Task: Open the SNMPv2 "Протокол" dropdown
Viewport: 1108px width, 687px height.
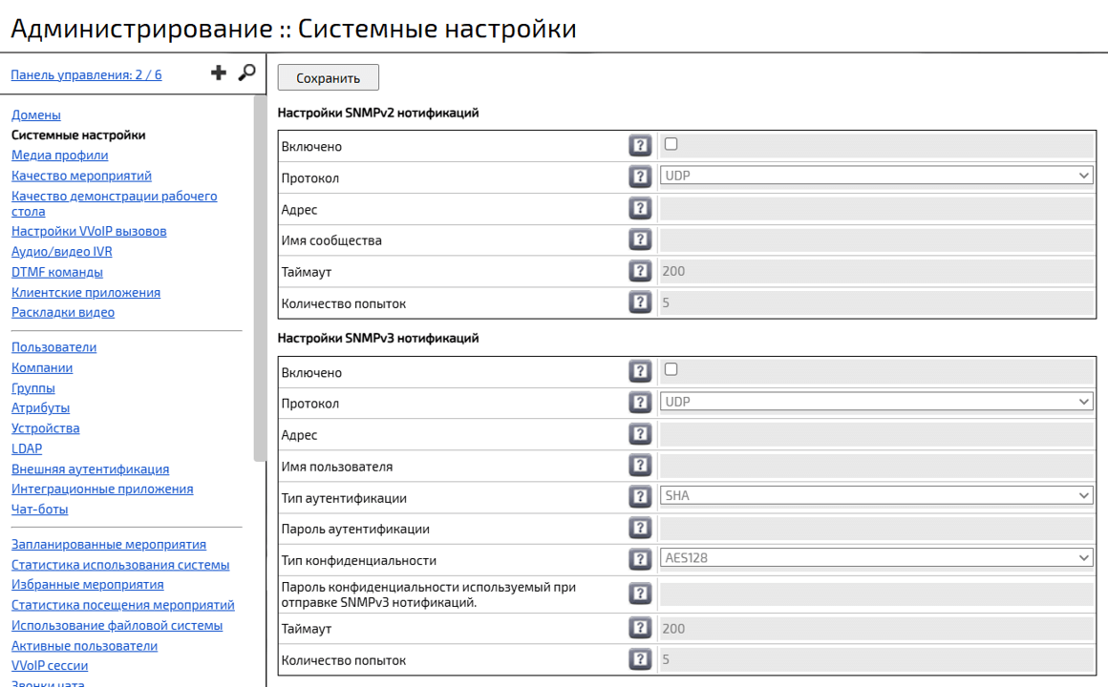Action: tap(875, 175)
